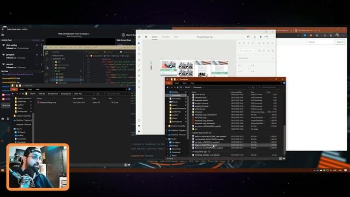The image size is (350, 197).
Task: Open the help icon in Downloads Explorer
Action: pyautogui.click(x=284, y=83)
